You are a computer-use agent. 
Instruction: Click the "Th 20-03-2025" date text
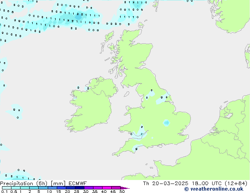tap(166, 184)
